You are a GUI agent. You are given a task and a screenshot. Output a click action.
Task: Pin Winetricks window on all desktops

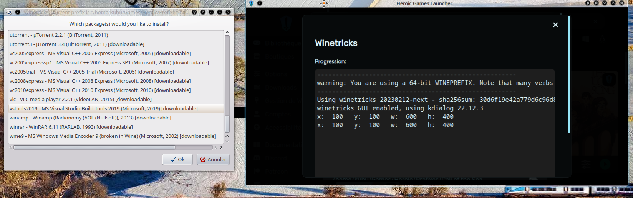(18, 12)
